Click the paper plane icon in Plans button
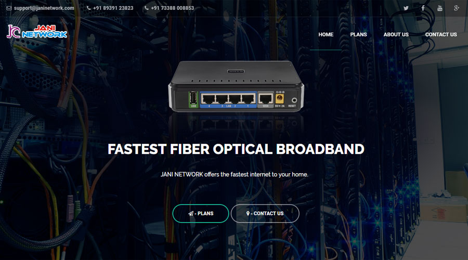Image resolution: width=468 pixels, height=260 pixels. tap(191, 213)
